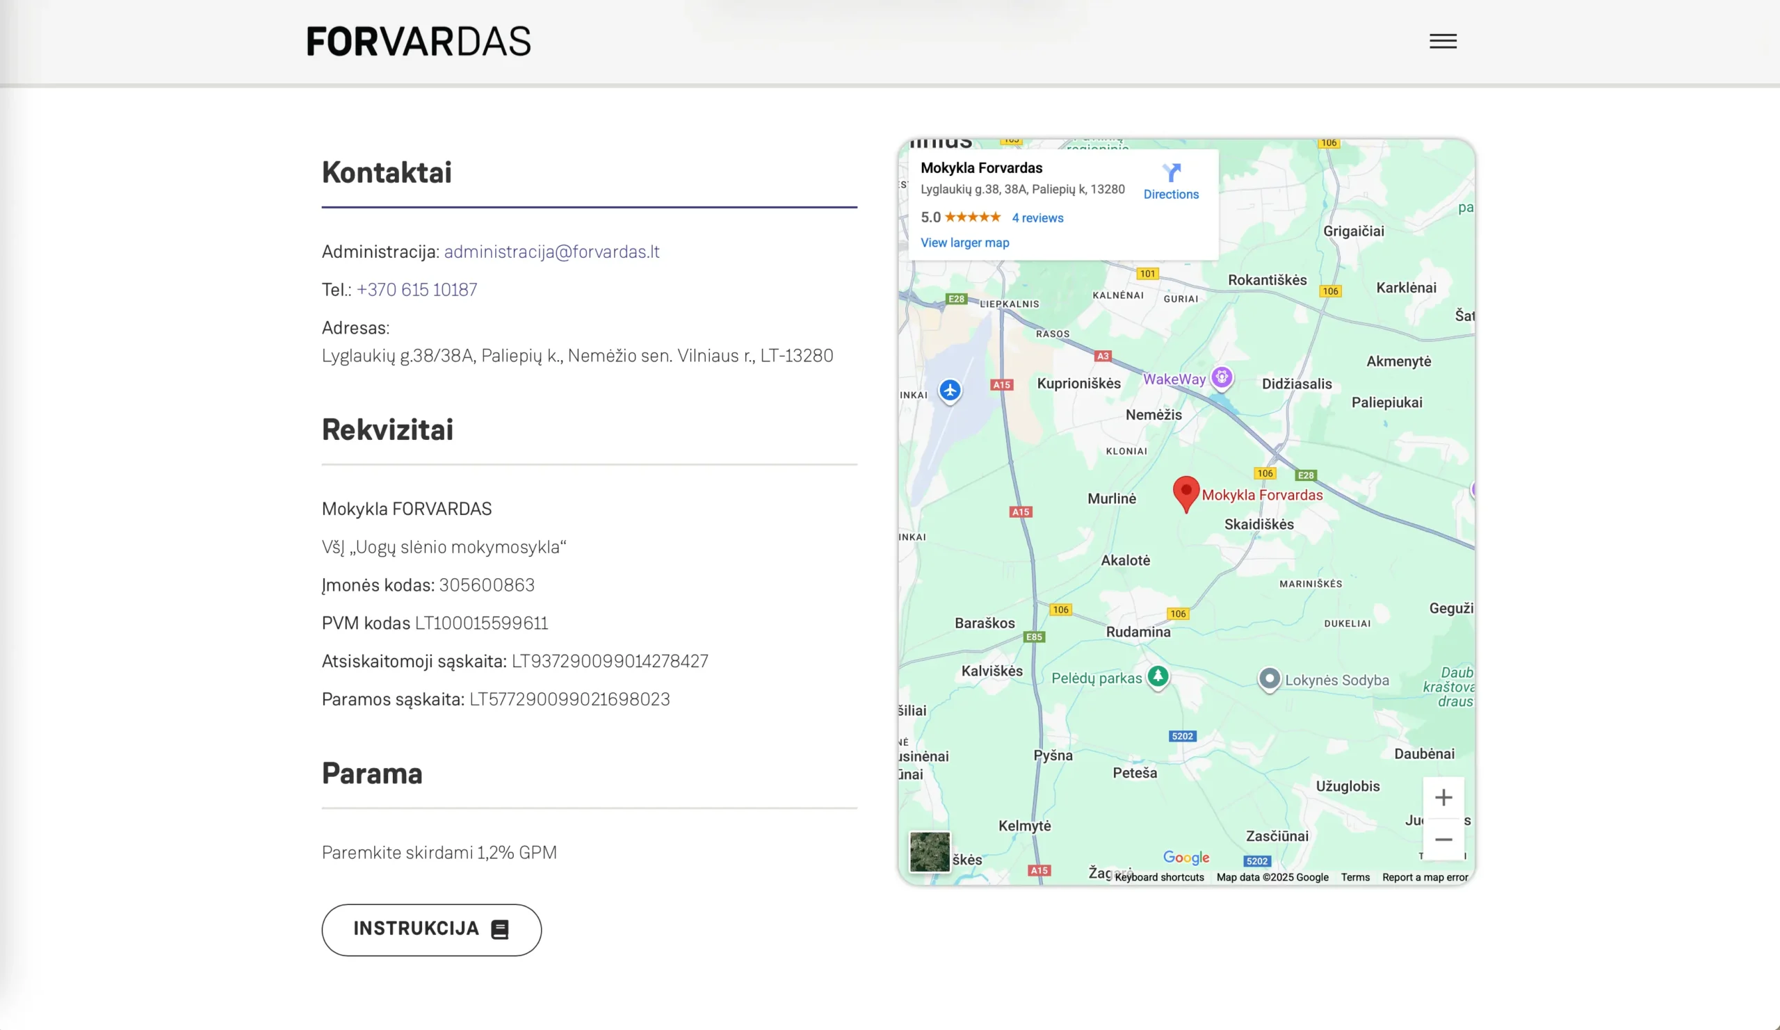Click the blue airport marker on map
Image resolution: width=1780 pixels, height=1030 pixels.
950,390
